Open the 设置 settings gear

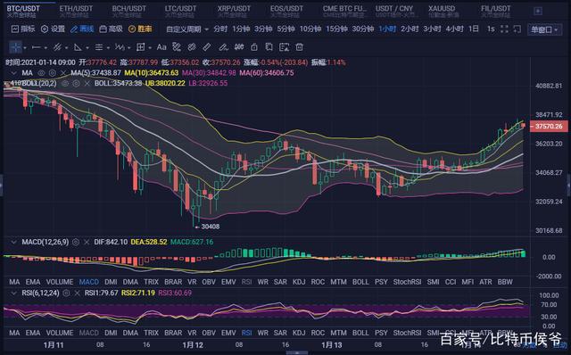53,29
